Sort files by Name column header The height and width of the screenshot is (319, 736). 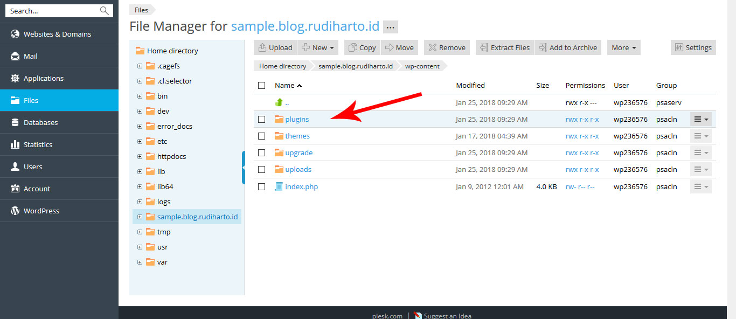[x=288, y=85]
